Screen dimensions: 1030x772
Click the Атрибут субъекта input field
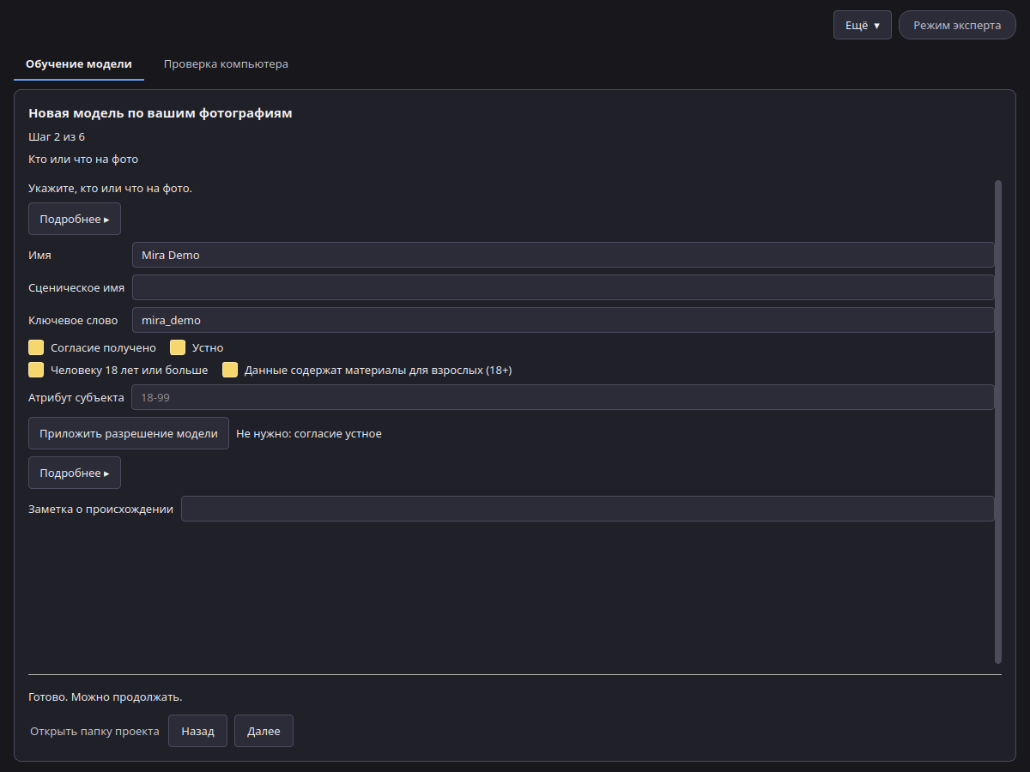(x=563, y=397)
